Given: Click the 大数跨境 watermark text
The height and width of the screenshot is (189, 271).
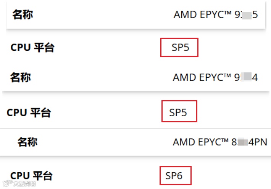Looking at the screenshot, I should coord(24,184).
